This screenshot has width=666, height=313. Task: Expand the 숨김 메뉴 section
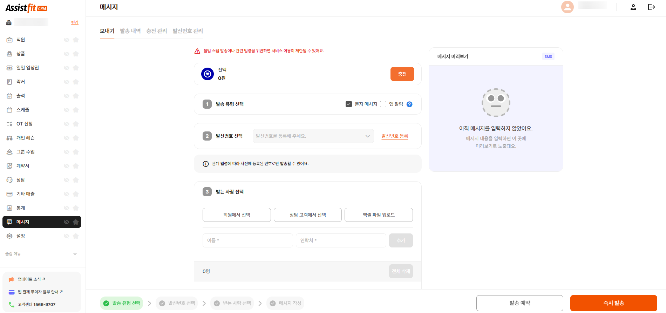click(x=42, y=254)
